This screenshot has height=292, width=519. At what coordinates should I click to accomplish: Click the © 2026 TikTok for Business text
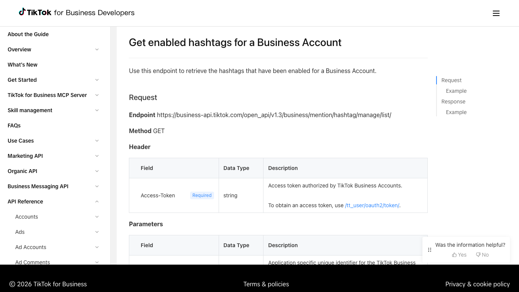[x=48, y=284]
